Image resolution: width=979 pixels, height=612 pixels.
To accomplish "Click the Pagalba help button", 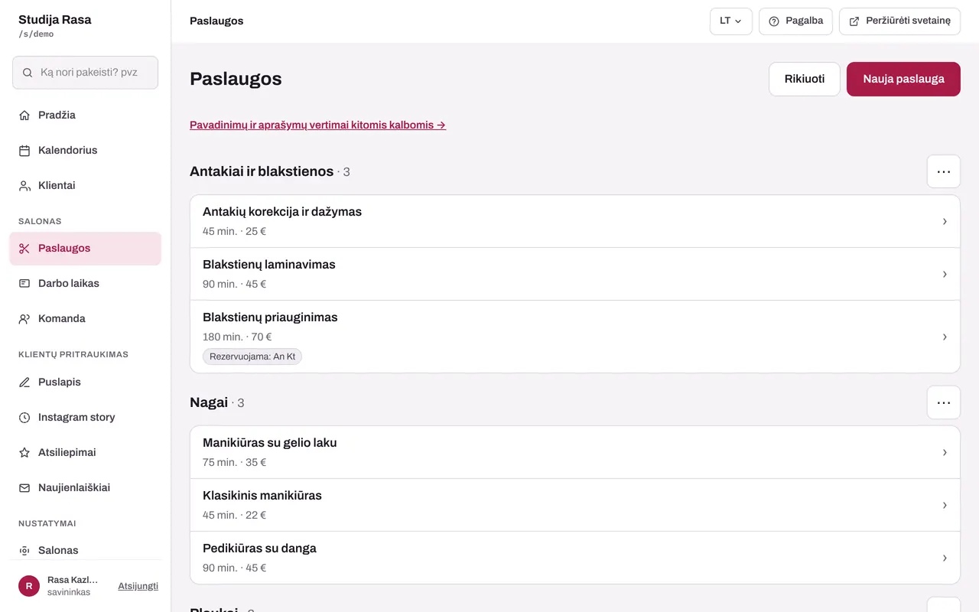I will point(795,21).
